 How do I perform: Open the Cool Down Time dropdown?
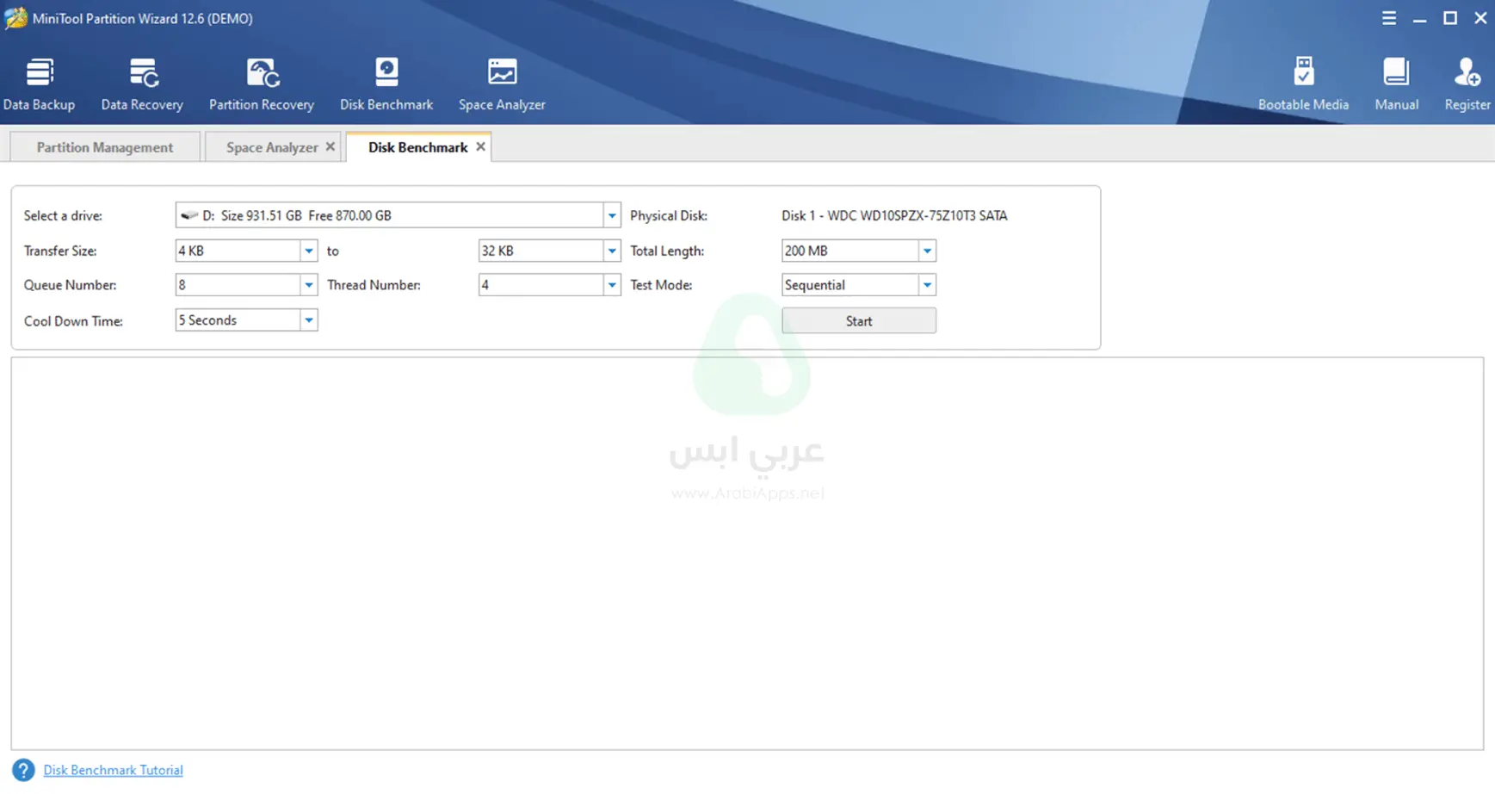tap(308, 320)
